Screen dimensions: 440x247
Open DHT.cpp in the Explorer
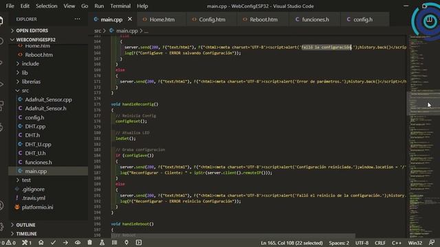(x=35, y=126)
